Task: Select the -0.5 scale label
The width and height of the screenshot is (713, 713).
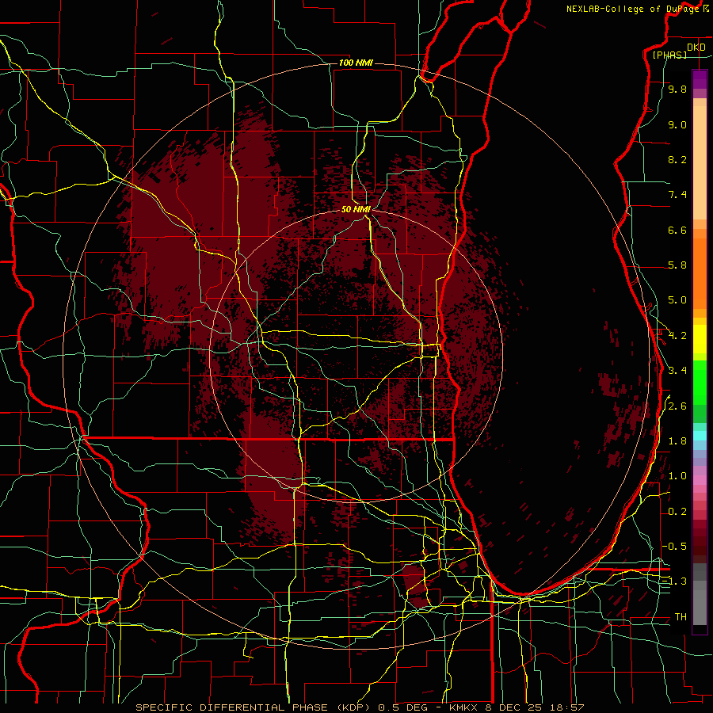Action: pos(674,546)
